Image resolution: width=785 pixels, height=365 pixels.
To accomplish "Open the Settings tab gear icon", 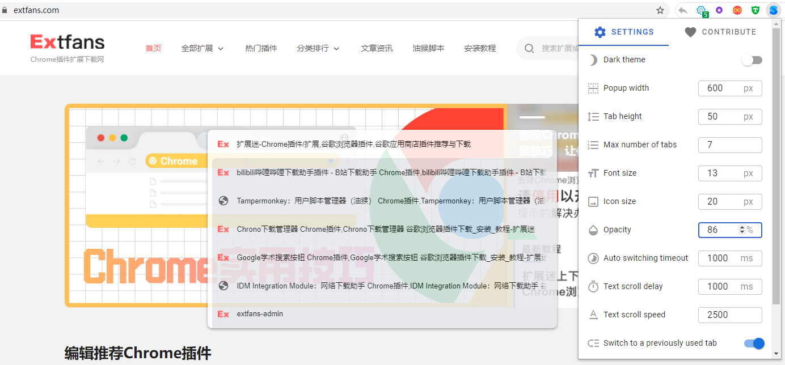I will 600,32.
